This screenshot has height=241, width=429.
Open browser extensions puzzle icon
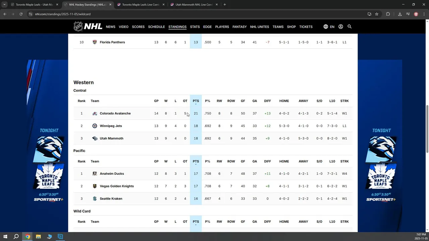pos(388,14)
